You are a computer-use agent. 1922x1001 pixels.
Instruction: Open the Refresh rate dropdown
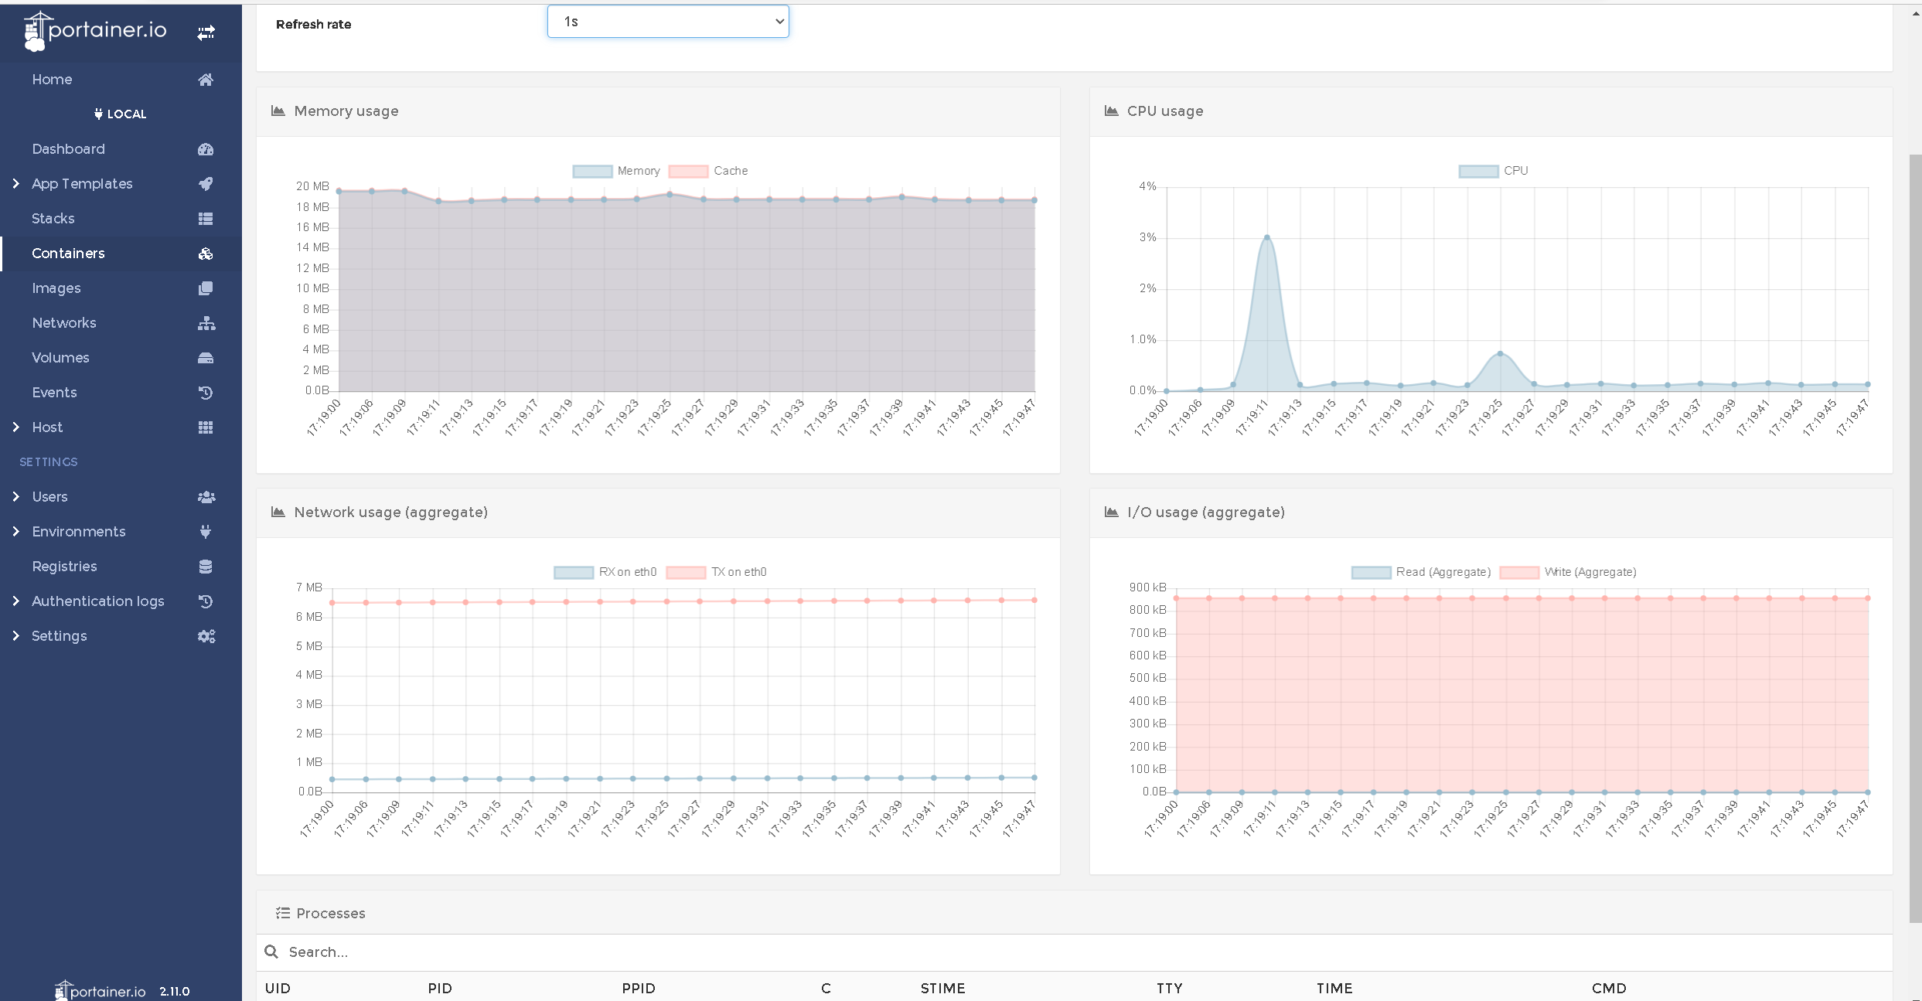[668, 22]
